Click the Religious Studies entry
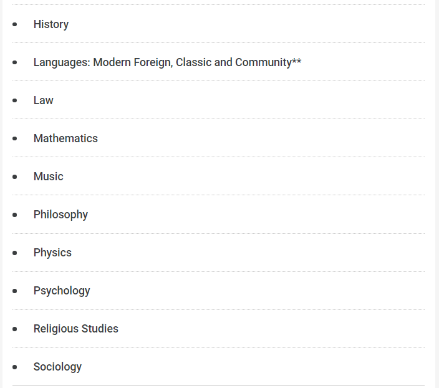The image size is (439, 388). 76,329
